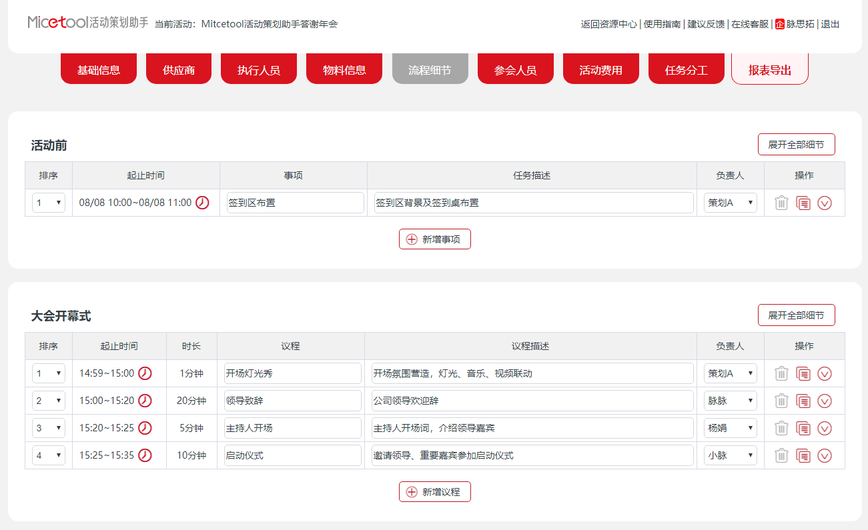
Task: Delete the 领导致辞 agenda row
Action: [781, 401]
